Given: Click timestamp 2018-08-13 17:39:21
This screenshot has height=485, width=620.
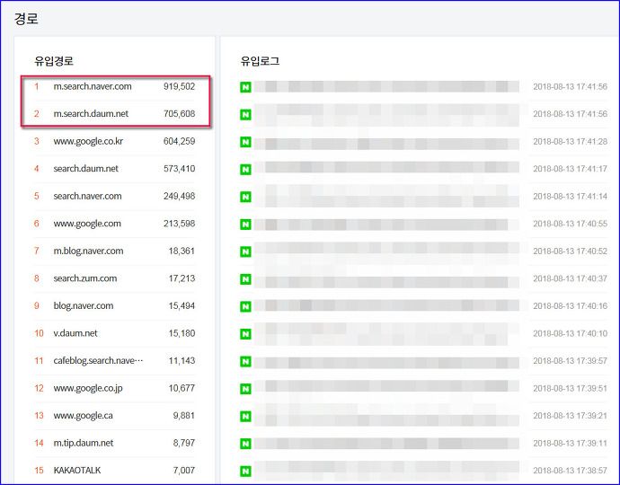Looking at the screenshot, I should tap(570, 416).
